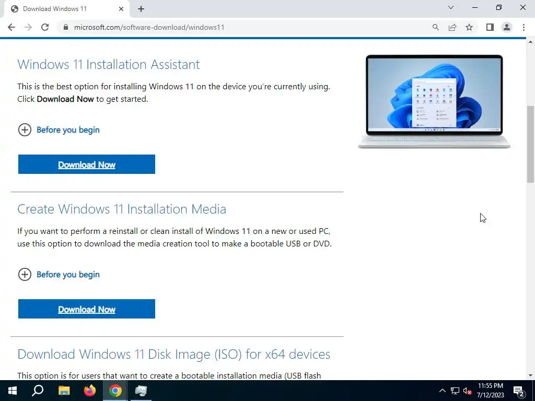View site info via padlock icon
535x401 pixels.
click(66, 27)
